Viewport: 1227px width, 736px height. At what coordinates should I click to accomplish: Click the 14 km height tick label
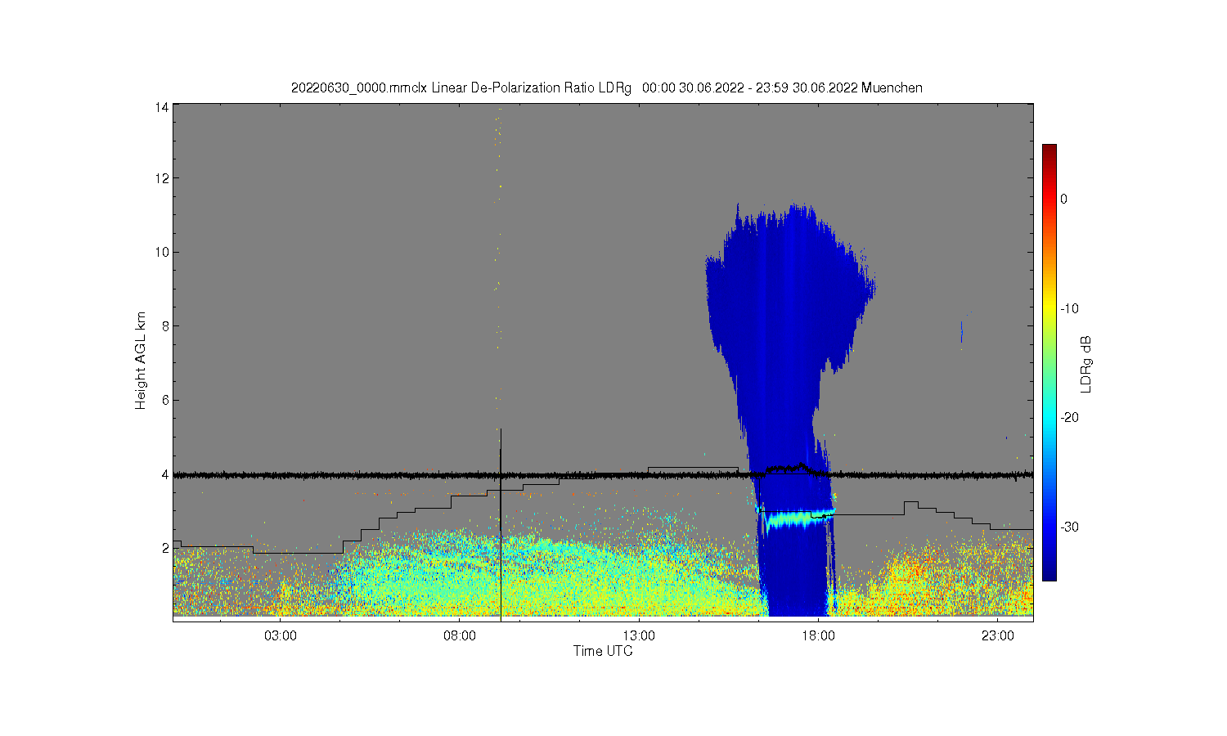(x=162, y=107)
